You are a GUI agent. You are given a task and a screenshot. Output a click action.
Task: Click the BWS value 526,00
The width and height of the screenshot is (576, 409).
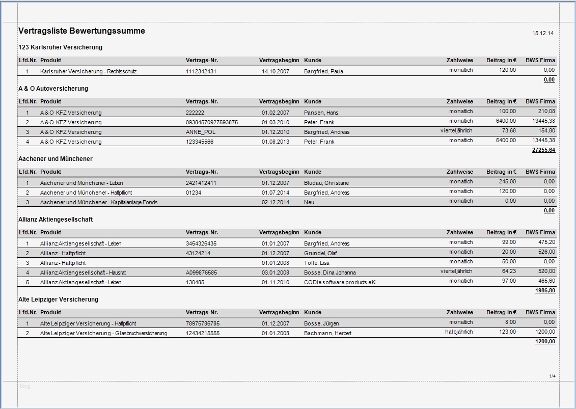point(546,252)
